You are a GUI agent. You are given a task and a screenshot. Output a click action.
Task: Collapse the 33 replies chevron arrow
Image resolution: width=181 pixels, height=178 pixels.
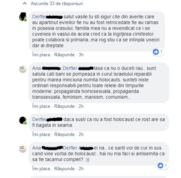point(25,3)
